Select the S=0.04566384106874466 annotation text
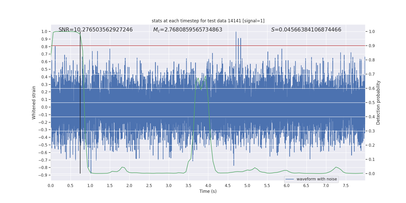The image size is (406, 203). [x=306, y=30]
